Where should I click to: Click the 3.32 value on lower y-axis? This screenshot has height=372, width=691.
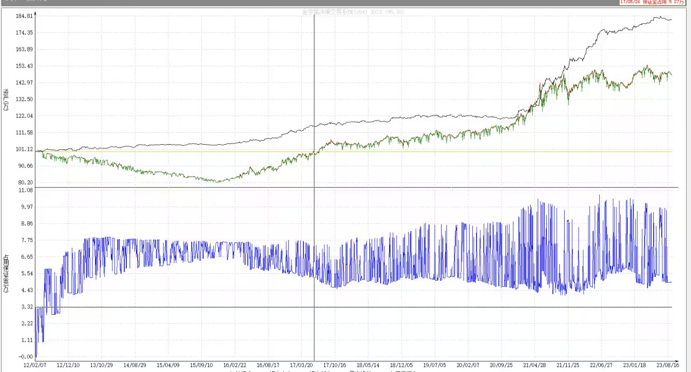pyautogui.click(x=26, y=307)
